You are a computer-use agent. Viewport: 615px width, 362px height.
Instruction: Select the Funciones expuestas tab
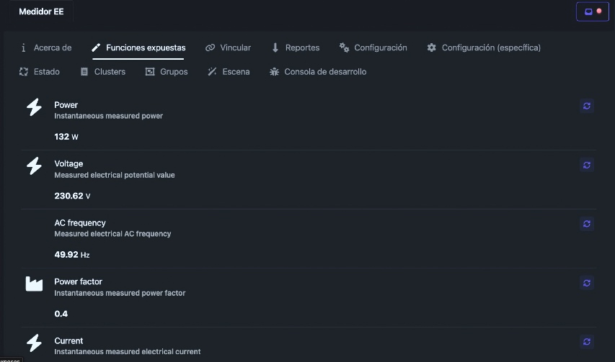tap(138, 47)
